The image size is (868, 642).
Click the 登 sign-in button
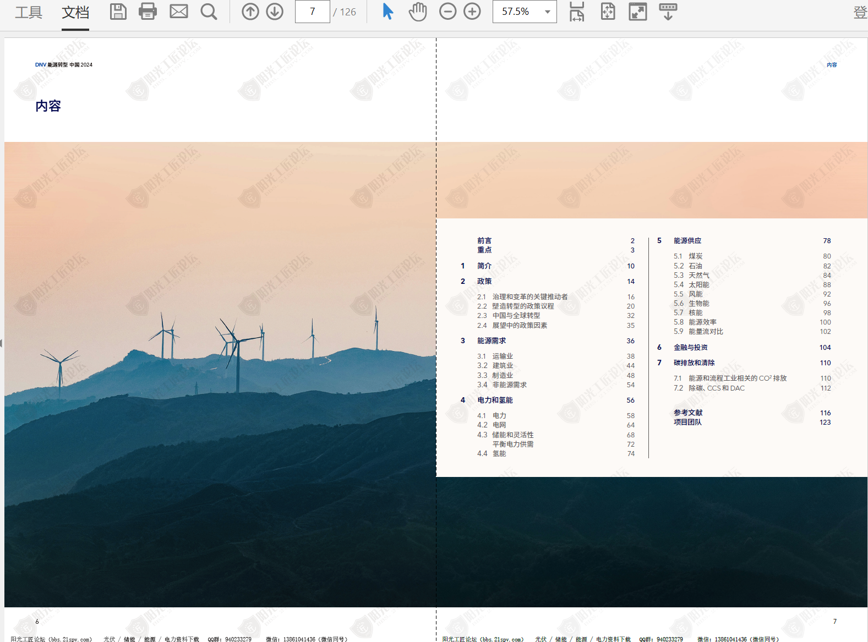pyautogui.click(x=860, y=12)
